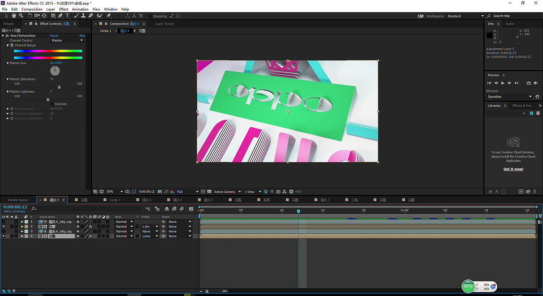This screenshot has width=543, height=296.
Task: Open the 1 View layout dropdown
Action: coord(252,192)
